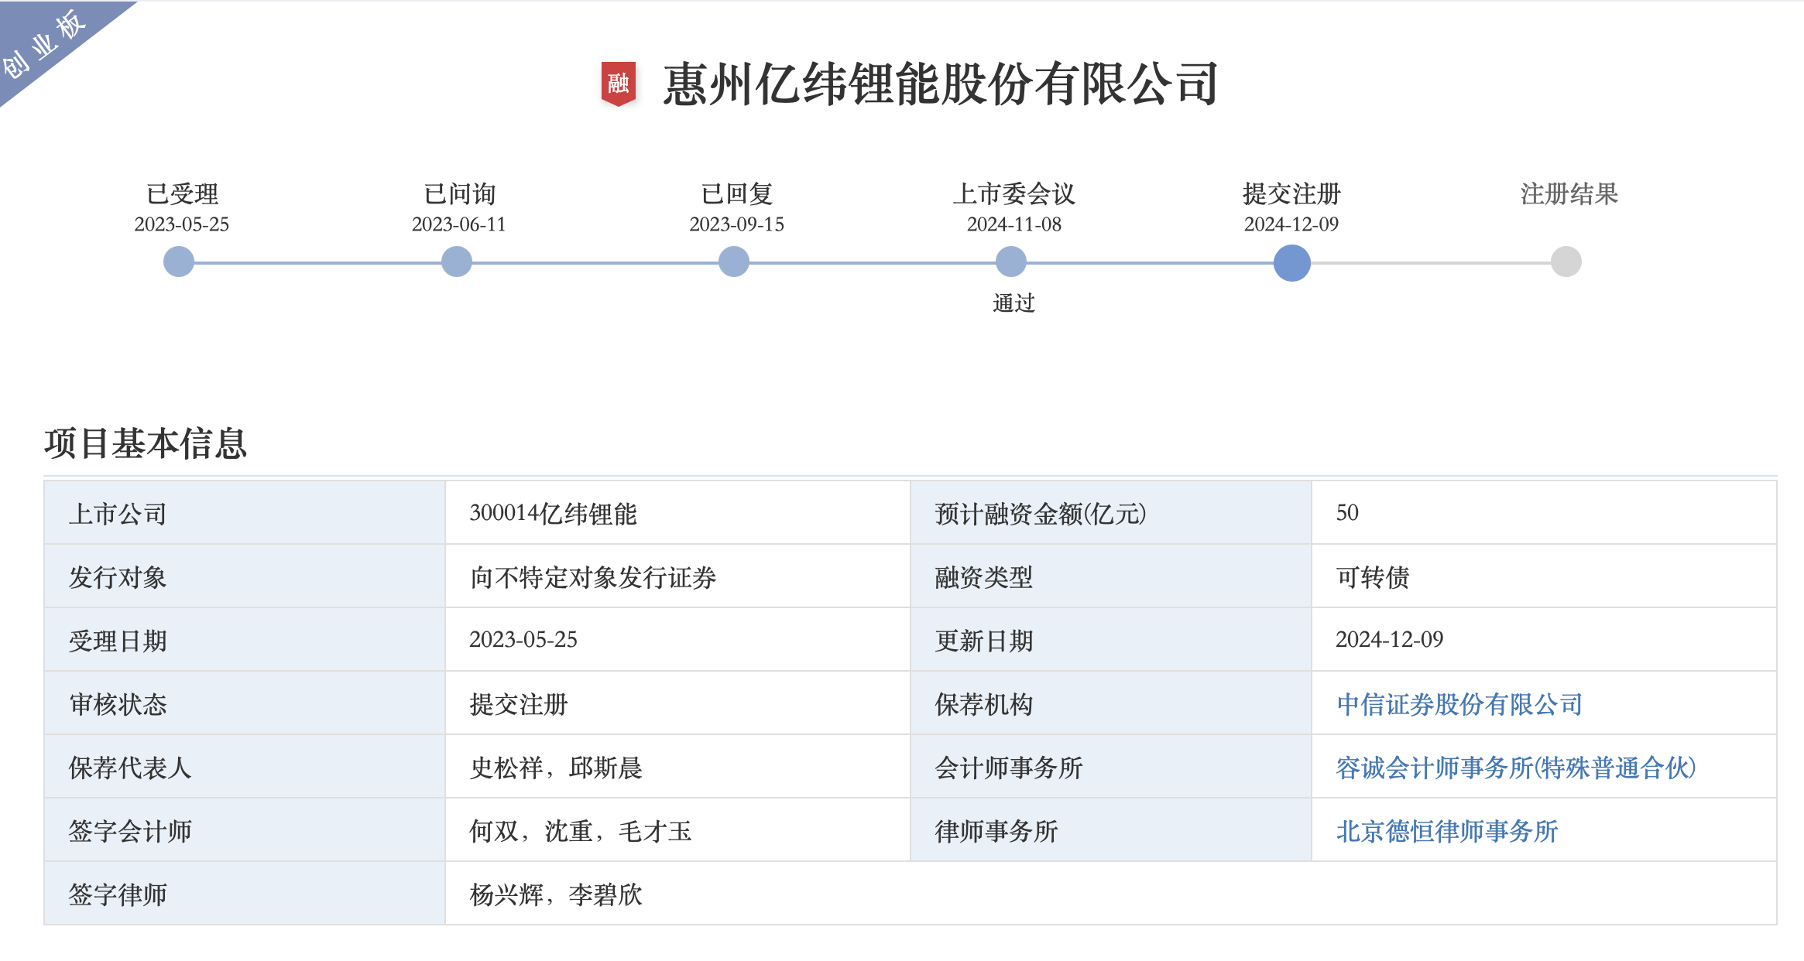Click the date 2023-06-11 under 已问询
The height and width of the screenshot is (961, 1804).
click(x=459, y=224)
